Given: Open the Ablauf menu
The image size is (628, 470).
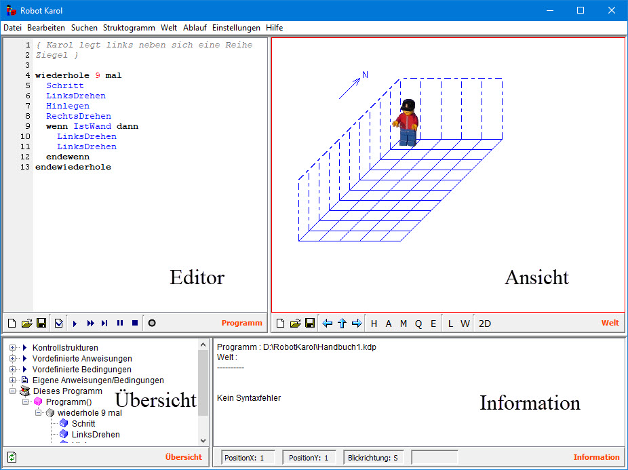Looking at the screenshot, I should click(x=195, y=28).
